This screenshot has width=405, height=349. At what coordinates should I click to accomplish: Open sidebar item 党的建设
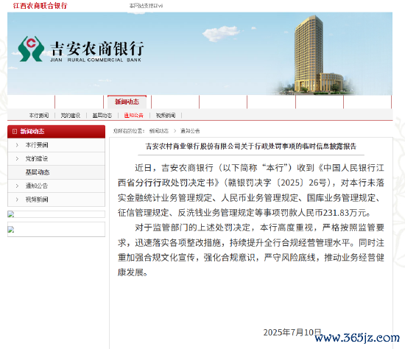37,158
